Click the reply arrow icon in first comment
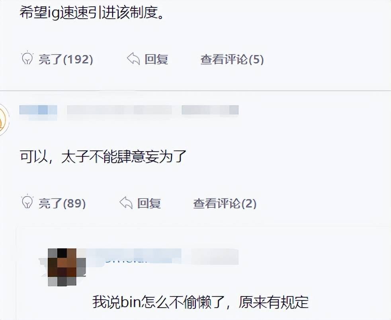 tap(134, 59)
